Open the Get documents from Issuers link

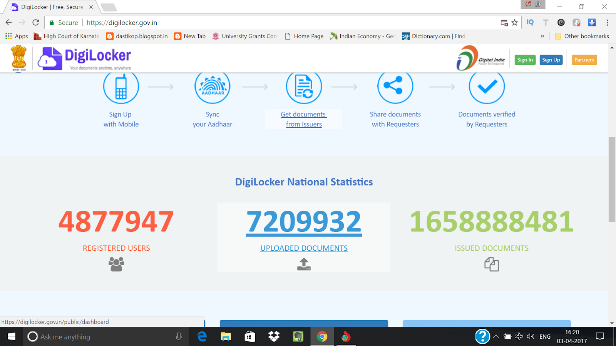[x=304, y=119]
